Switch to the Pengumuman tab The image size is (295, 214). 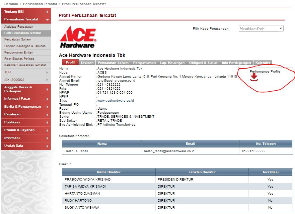click(x=145, y=63)
